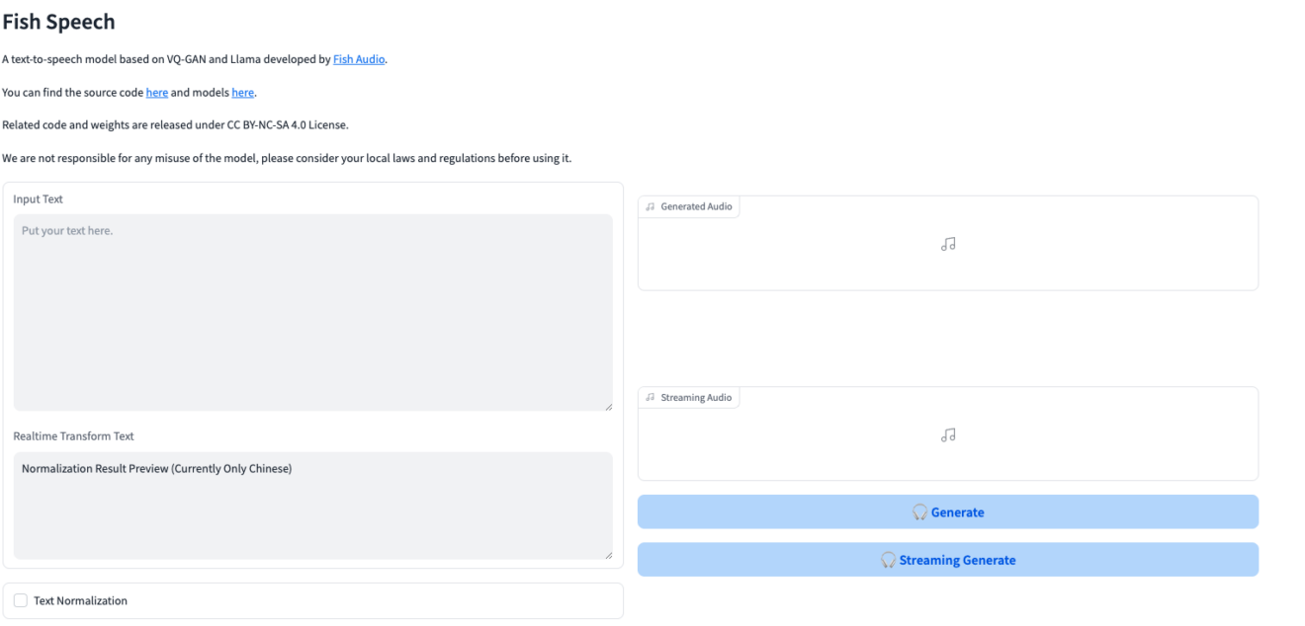
Task: Start Streaming Generate
Action: point(957,560)
